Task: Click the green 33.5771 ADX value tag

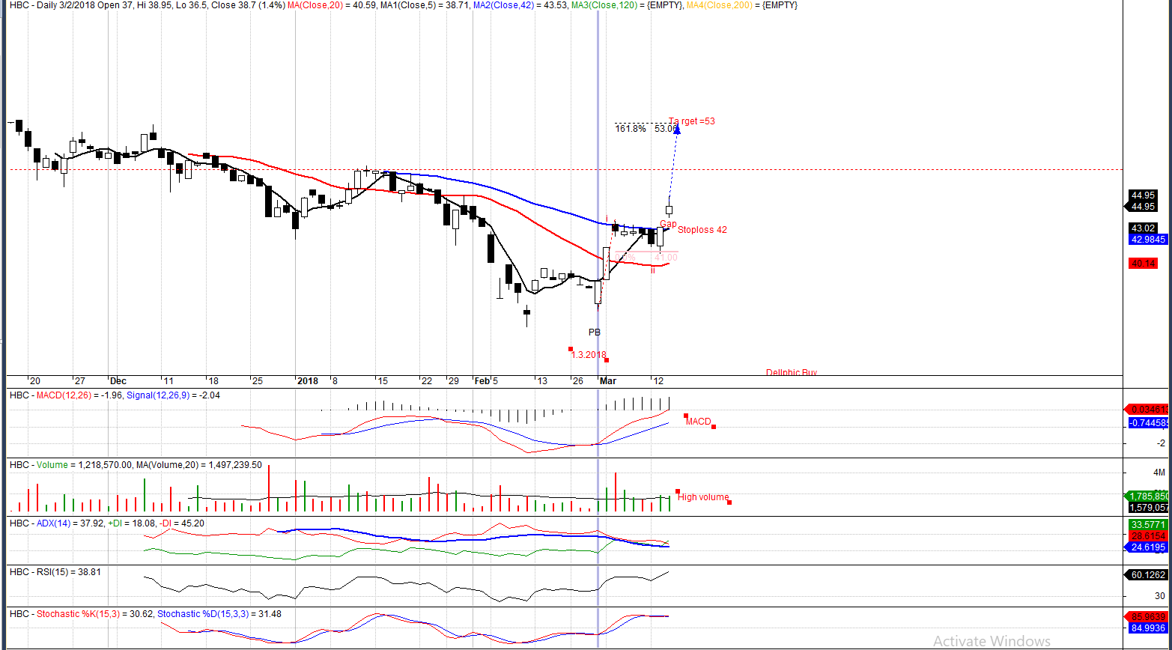Action: point(1147,525)
